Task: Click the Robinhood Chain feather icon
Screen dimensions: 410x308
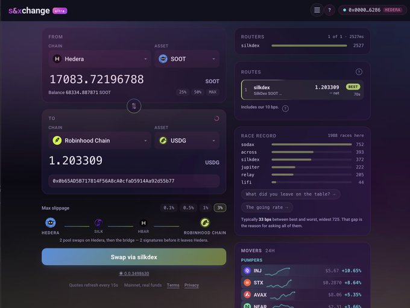Action: tap(57, 141)
